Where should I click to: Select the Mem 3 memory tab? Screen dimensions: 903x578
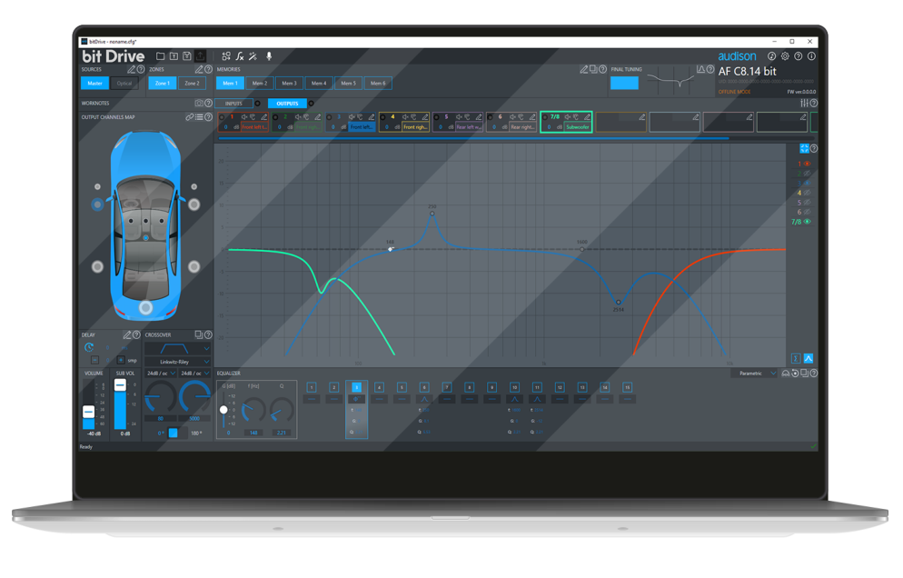[289, 83]
